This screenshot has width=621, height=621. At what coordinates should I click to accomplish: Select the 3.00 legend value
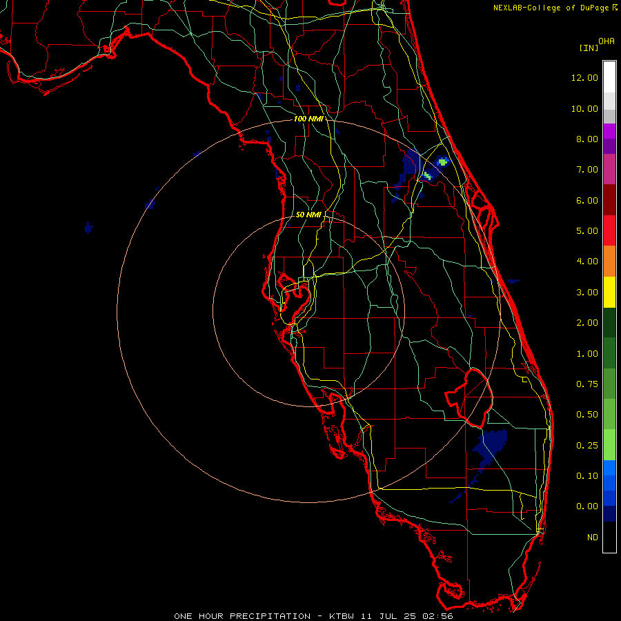coord(586,293)
